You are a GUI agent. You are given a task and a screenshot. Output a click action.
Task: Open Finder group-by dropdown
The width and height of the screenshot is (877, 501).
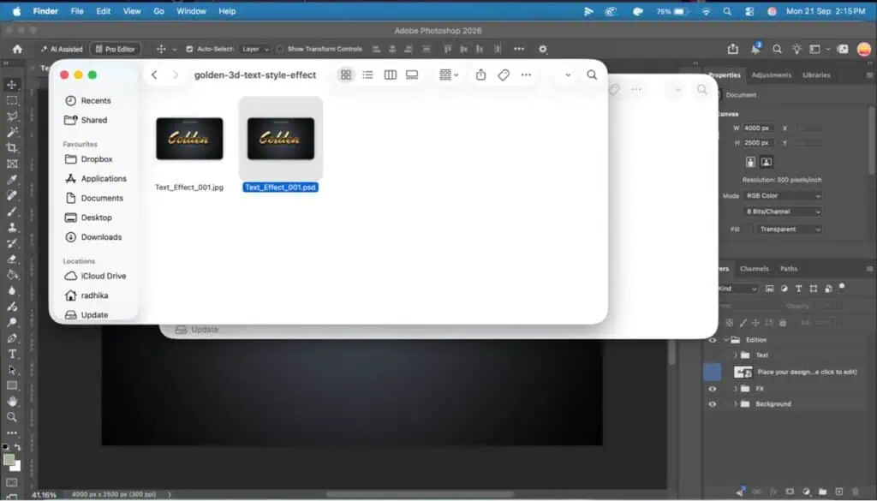[x=449, y=75]
